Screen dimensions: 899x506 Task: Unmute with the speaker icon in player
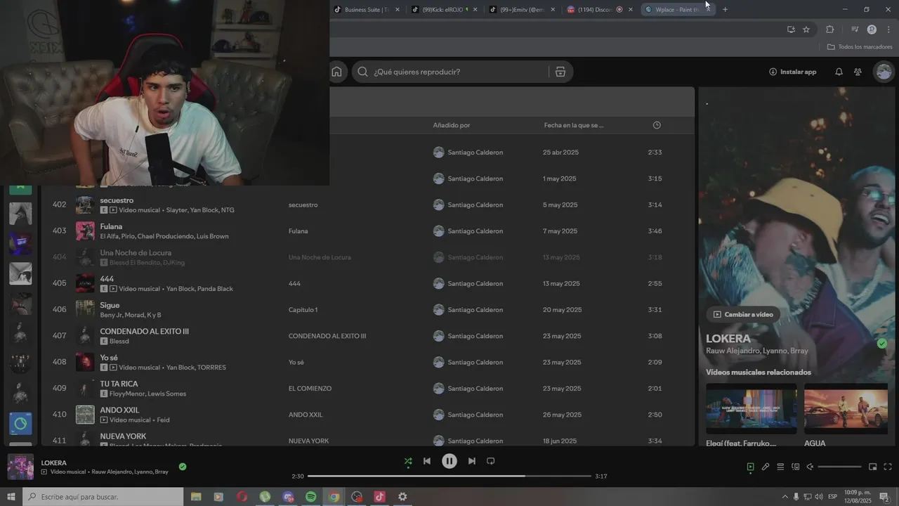coord(810,467)
